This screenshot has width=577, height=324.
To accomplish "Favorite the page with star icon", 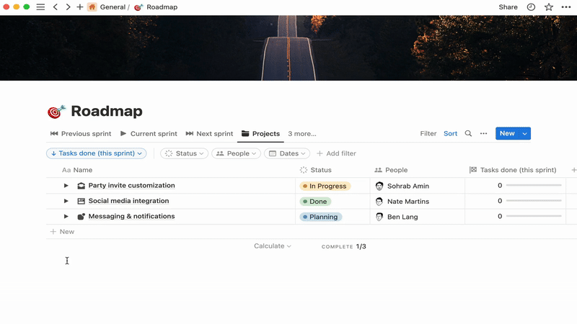I will click(549, 7).
